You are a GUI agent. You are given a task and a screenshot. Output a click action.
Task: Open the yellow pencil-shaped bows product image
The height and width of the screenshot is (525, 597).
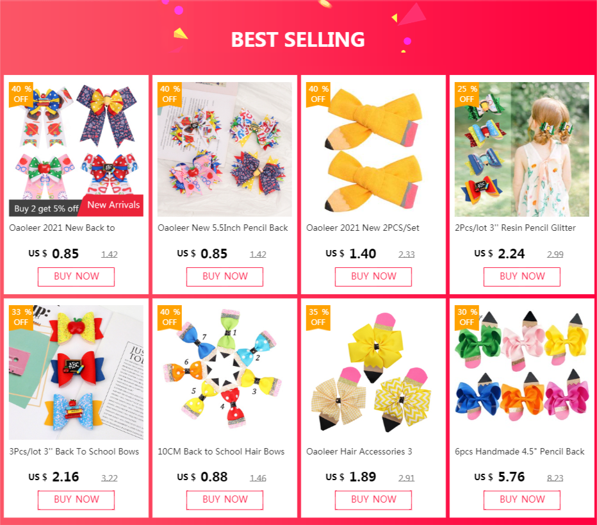(x=373, y=149)
